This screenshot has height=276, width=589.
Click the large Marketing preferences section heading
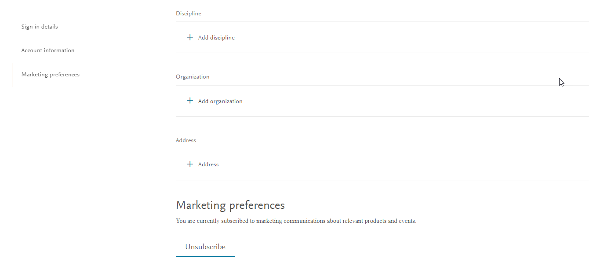[x=230, y=205]
